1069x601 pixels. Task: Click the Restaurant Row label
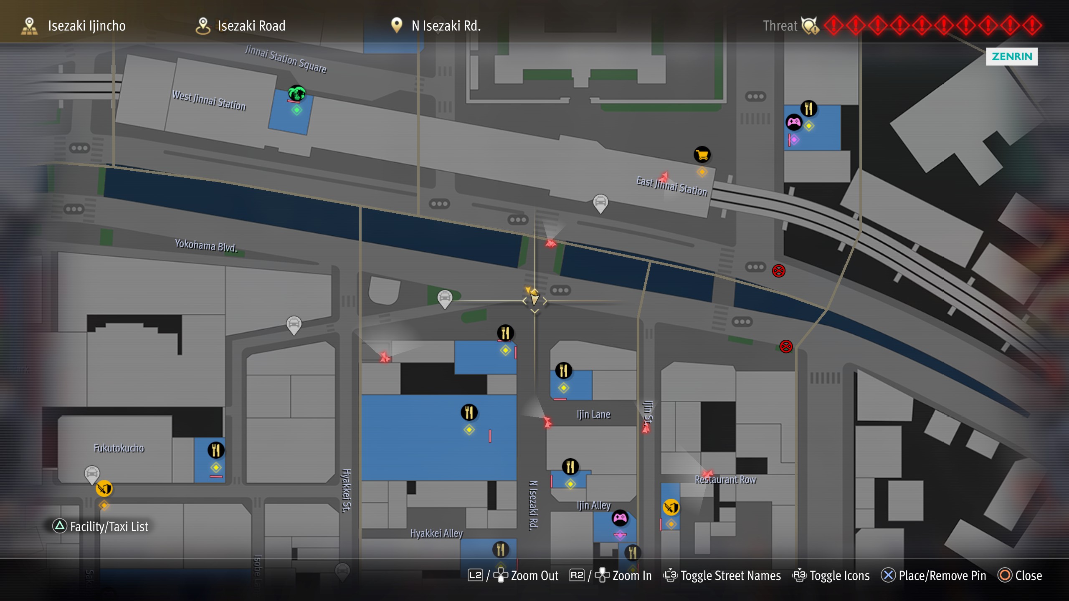[725, 480]
